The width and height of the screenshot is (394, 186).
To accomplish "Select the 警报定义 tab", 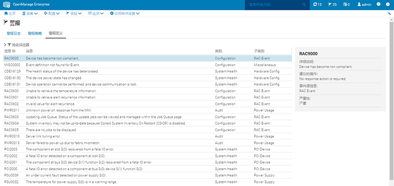I will click(56, 33).
